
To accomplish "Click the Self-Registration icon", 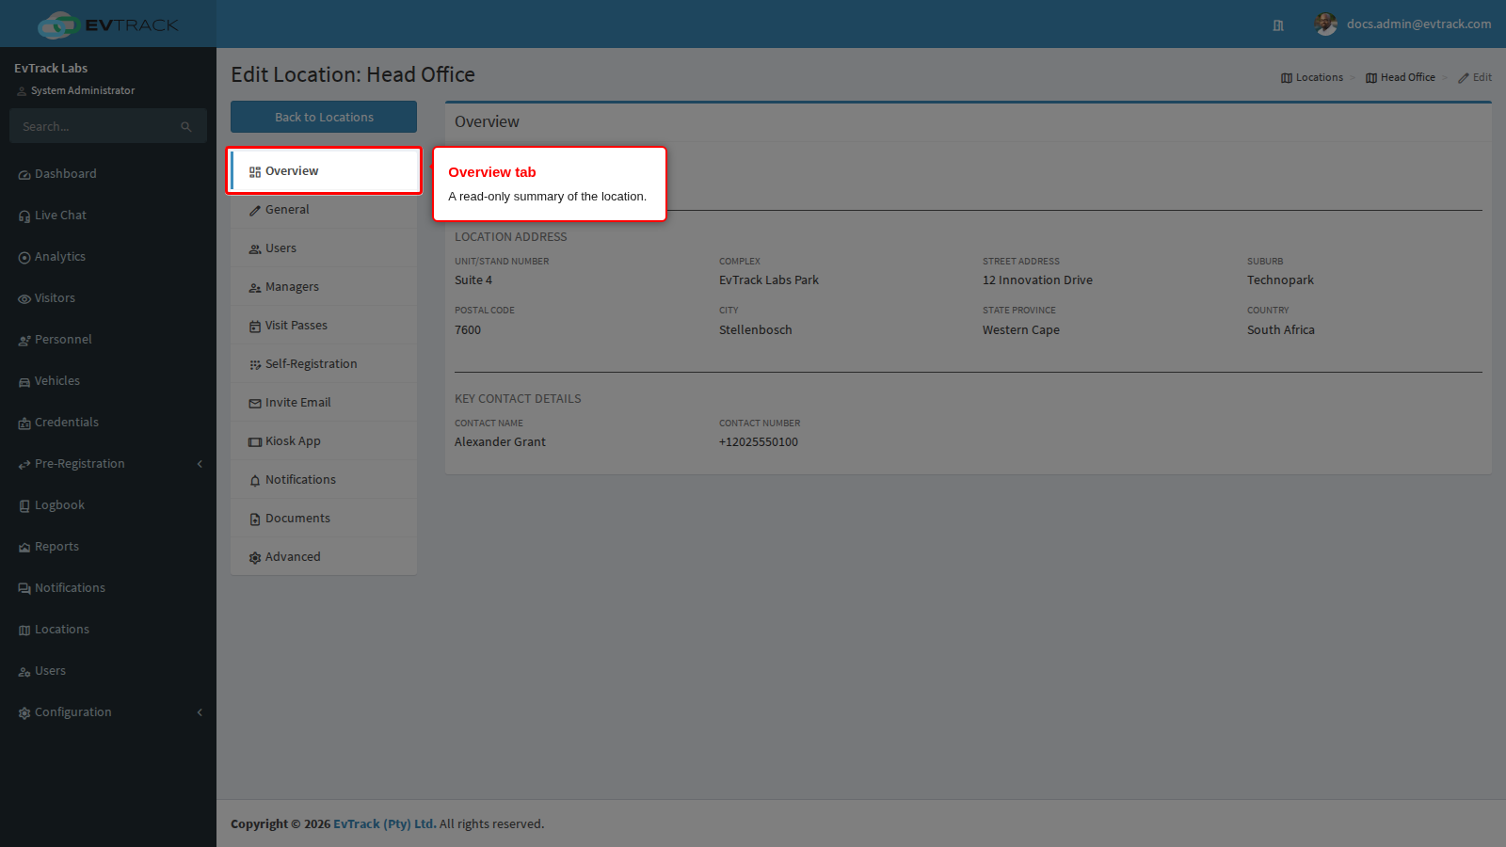I will pyautogui.click(x=255, y=365).
